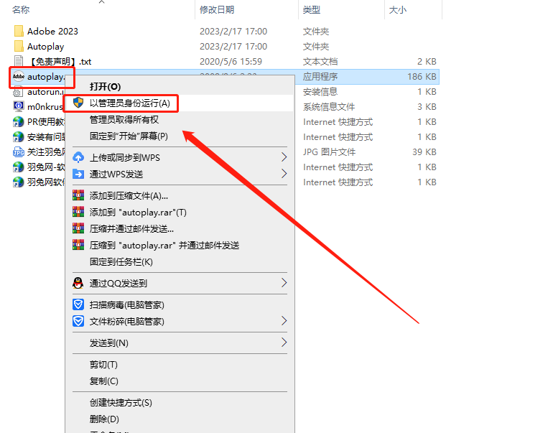Choose 复制(C) from the menu
This screenshot has height=433, width=548.
104,381
